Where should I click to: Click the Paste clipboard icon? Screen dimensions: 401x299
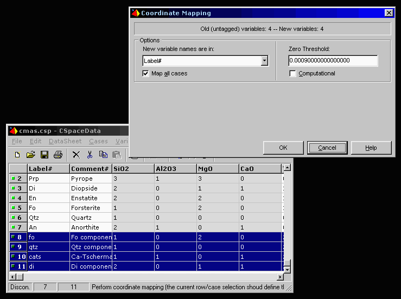click(116, 155)
